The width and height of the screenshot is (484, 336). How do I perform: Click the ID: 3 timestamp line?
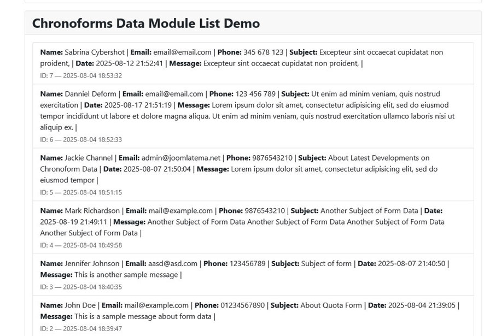(81, 287)
